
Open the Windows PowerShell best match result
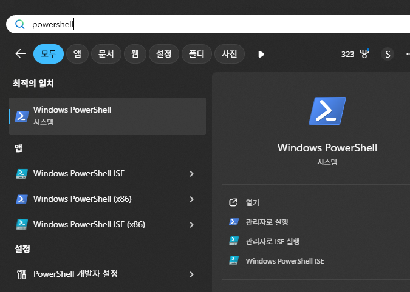(x=107, y=116)
